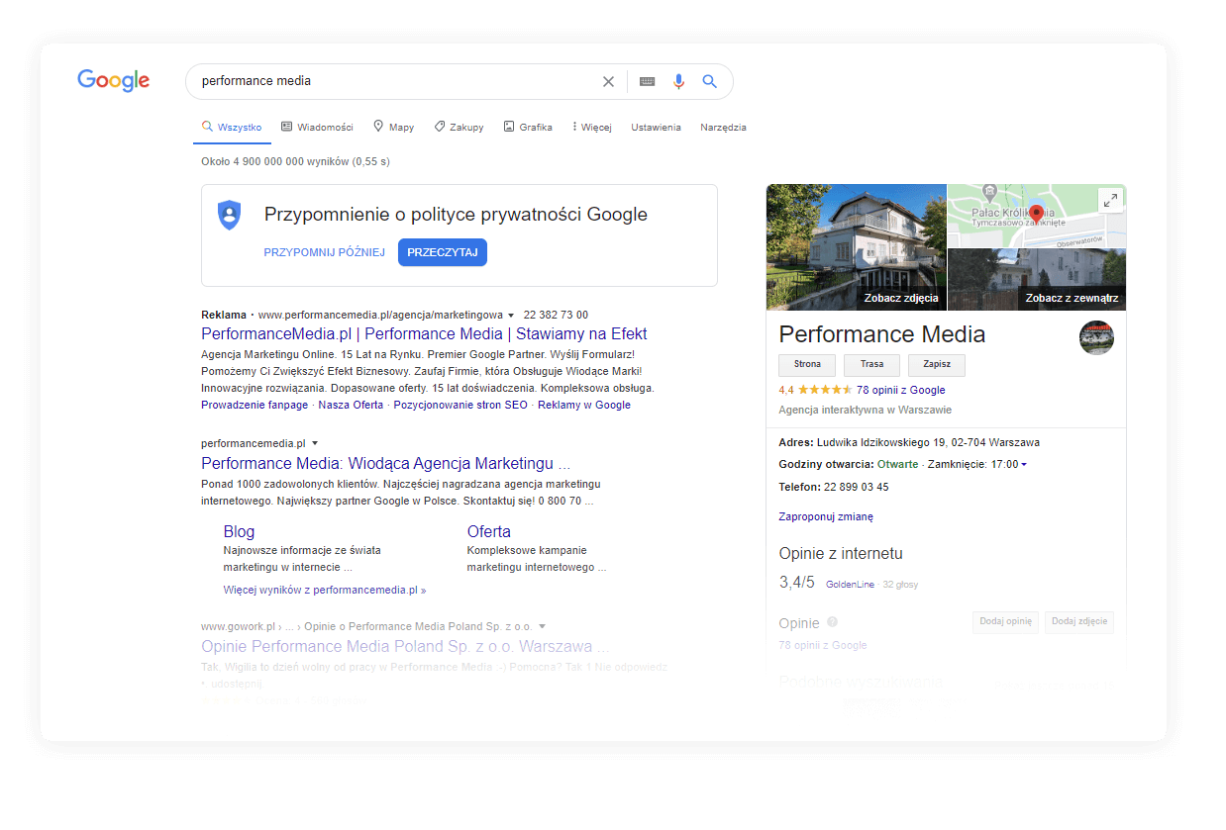Click PRZYPOMNIJ PÓŹNIEJ link
Viewport: 1226px width, 830px height.
pyautogui.click(x=324, y=252)
